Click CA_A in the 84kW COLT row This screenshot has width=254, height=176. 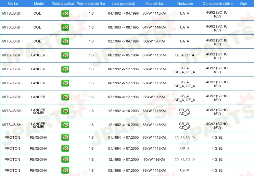[184, 27]
